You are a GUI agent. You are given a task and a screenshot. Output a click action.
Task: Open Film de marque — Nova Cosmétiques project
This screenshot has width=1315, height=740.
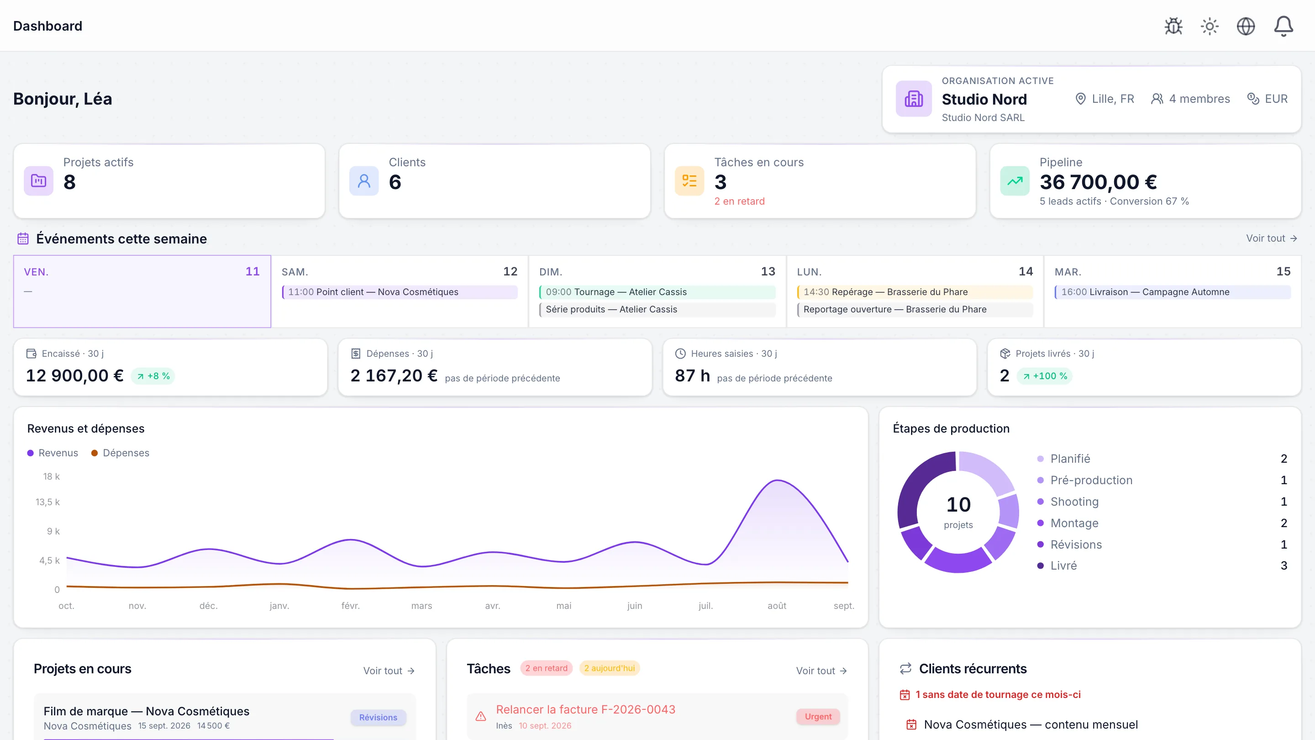(x=225, y=717)
